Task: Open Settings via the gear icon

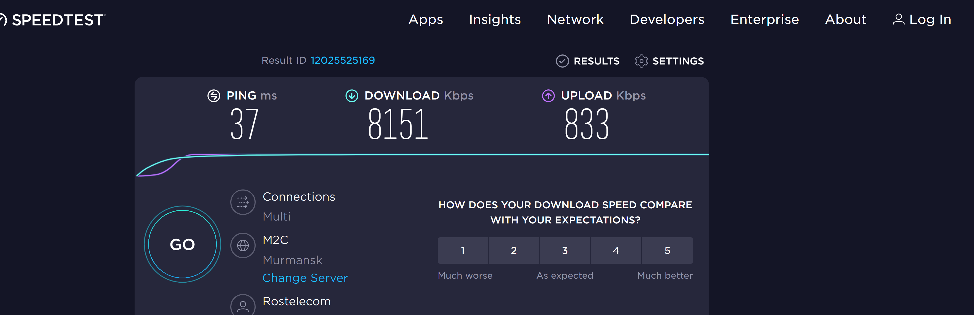Action: (x=641, y=61)
